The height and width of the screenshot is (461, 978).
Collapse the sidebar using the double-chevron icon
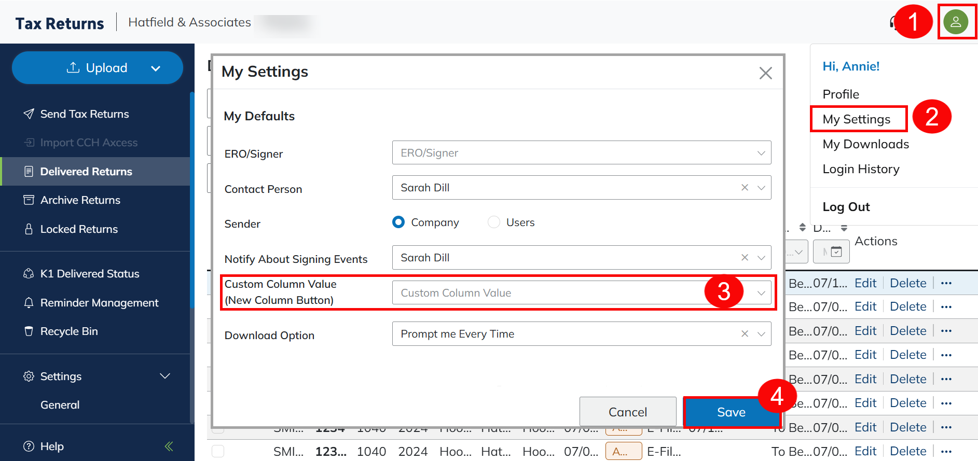(169, 446)
